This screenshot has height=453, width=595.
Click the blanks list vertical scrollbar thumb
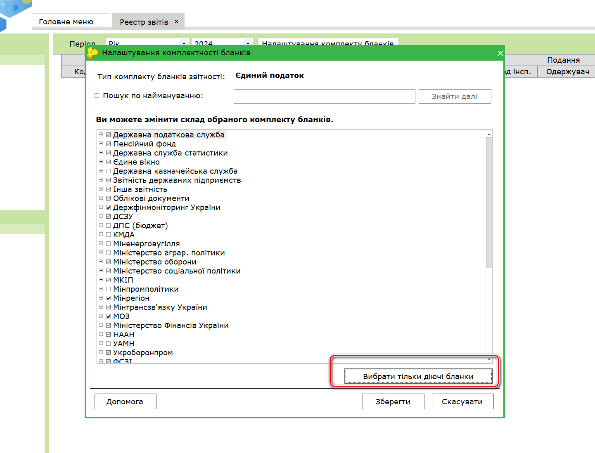489,202
